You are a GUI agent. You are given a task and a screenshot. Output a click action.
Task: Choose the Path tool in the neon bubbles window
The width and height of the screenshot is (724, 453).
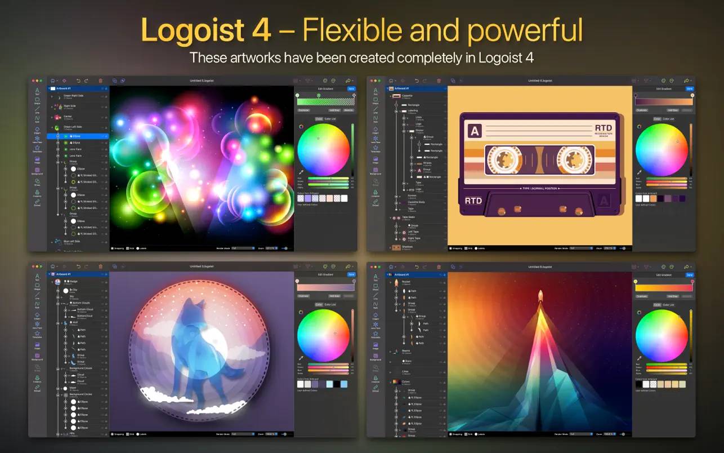pos(37,119)
